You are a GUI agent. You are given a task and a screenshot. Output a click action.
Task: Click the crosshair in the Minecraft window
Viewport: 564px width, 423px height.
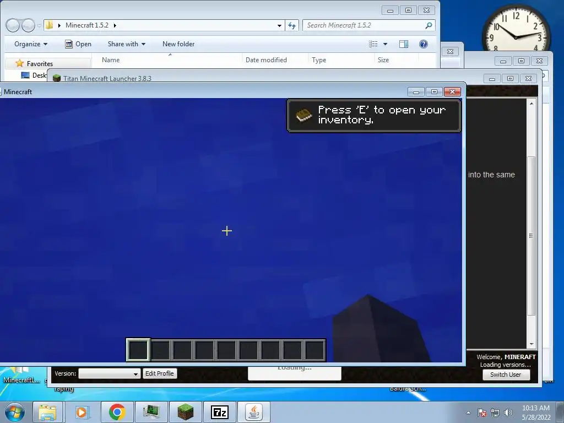pyautogui.click(x=227, y=231)
